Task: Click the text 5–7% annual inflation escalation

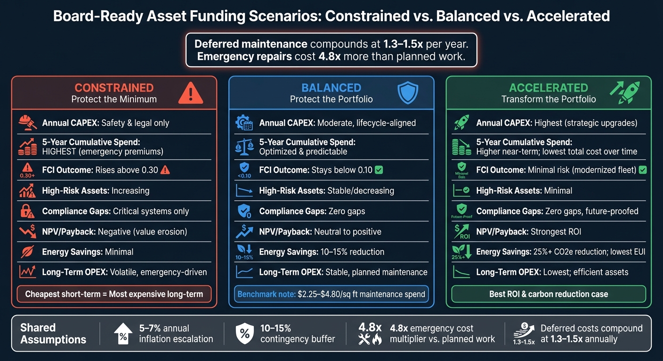Action: point(176,334)
